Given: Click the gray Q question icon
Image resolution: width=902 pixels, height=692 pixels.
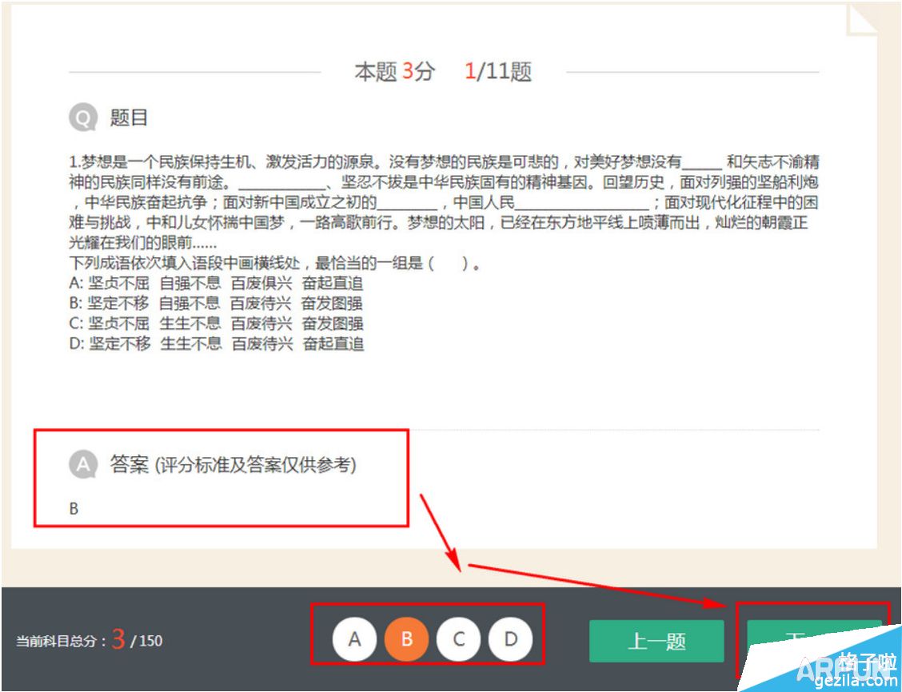Looking at the screenshot, I should pyautogui.click(x=82, y=118).
